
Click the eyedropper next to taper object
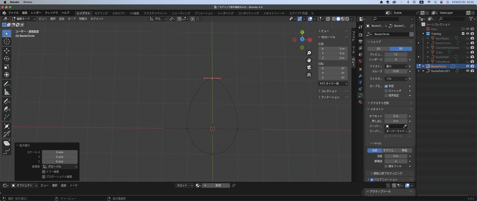coord(405,126)
